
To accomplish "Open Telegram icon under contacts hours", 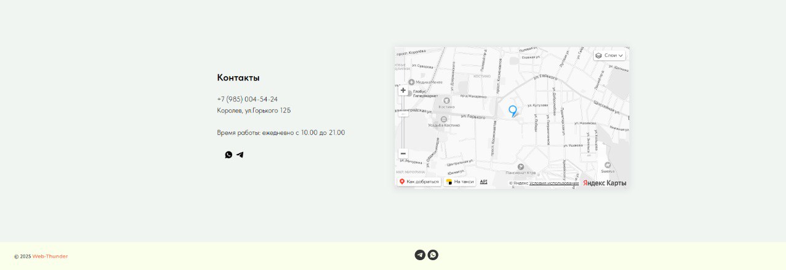I will [x=240, y=155].
